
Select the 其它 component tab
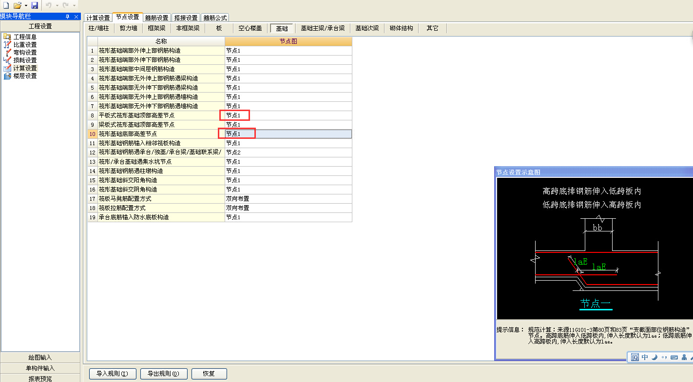pos(433,28)
